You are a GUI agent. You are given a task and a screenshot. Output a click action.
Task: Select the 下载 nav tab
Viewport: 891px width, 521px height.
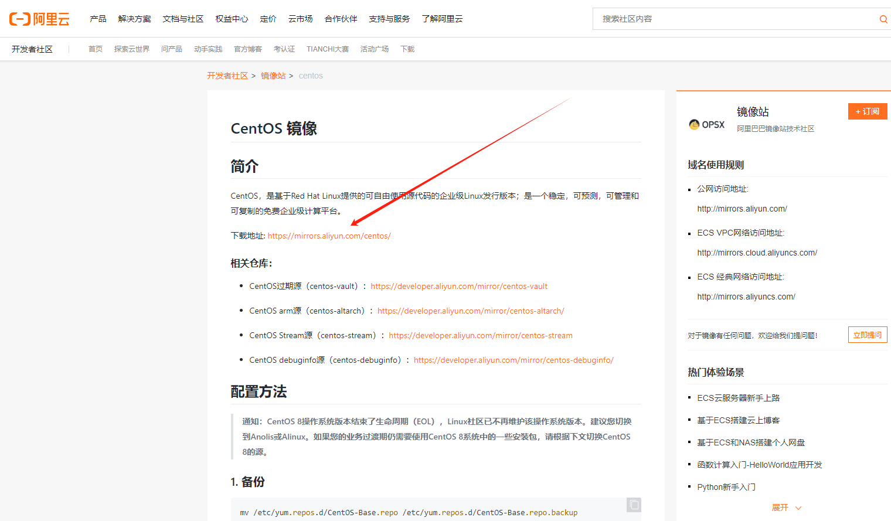(x=407, y=49)
